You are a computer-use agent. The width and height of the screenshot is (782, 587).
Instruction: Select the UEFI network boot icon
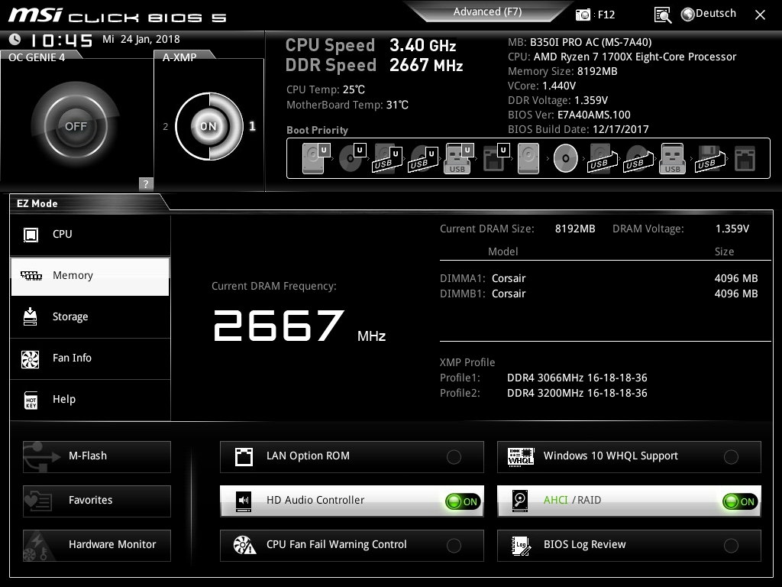tap(496, 158)
